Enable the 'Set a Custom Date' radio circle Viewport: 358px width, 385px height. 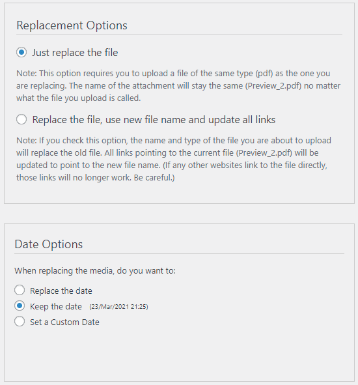(x=20, y=321)
